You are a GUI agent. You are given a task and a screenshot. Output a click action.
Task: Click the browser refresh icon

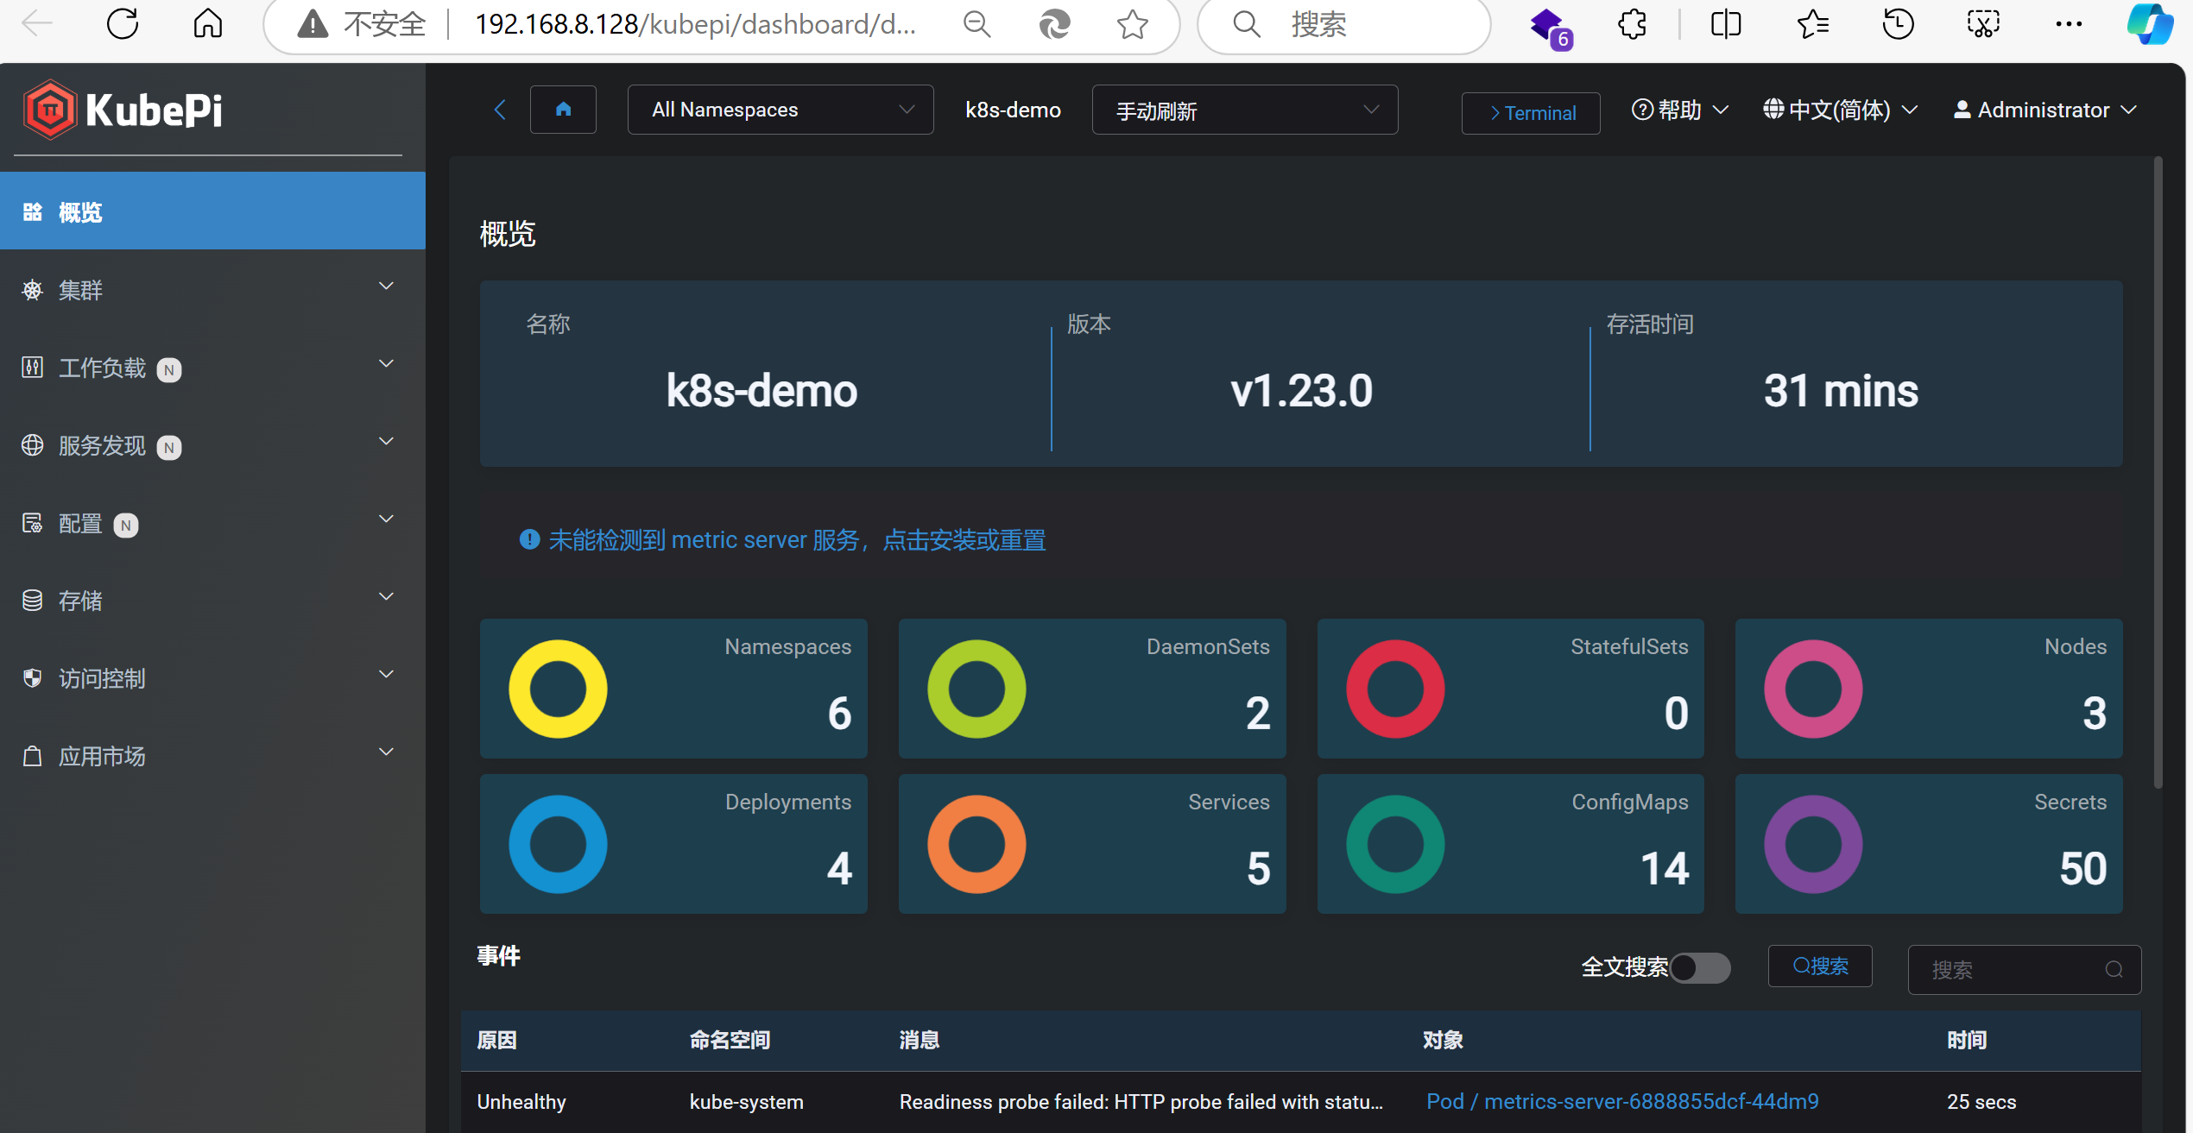(x=123, y=24)
